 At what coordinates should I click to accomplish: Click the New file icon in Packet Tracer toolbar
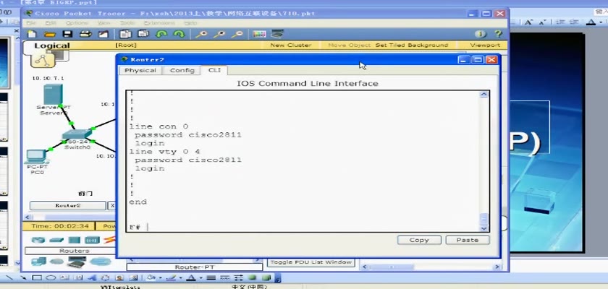click(x=31, y=34)
